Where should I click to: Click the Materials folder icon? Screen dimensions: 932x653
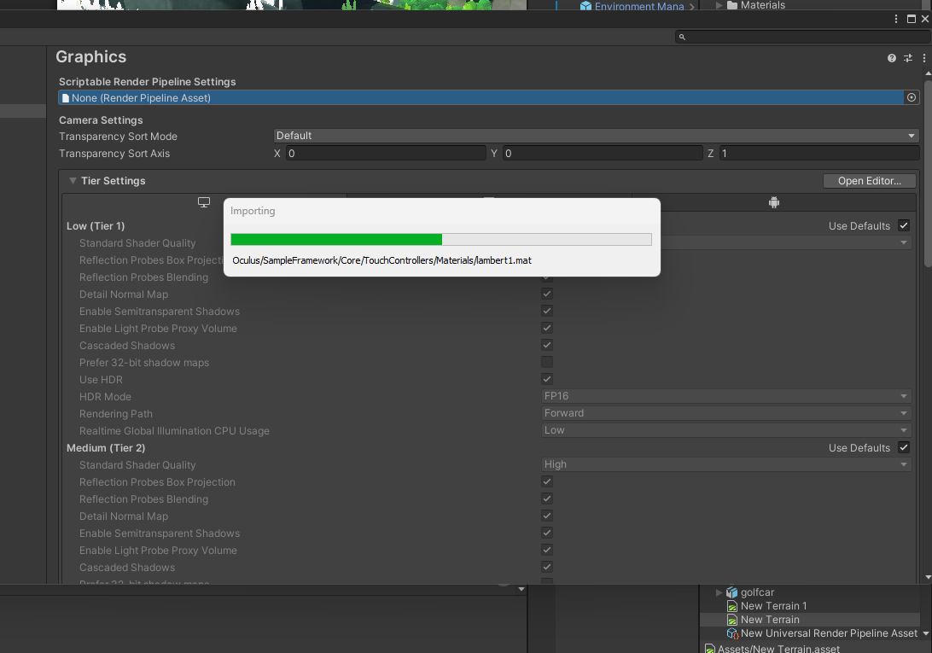pyautogui.click(x=732, y=5)
